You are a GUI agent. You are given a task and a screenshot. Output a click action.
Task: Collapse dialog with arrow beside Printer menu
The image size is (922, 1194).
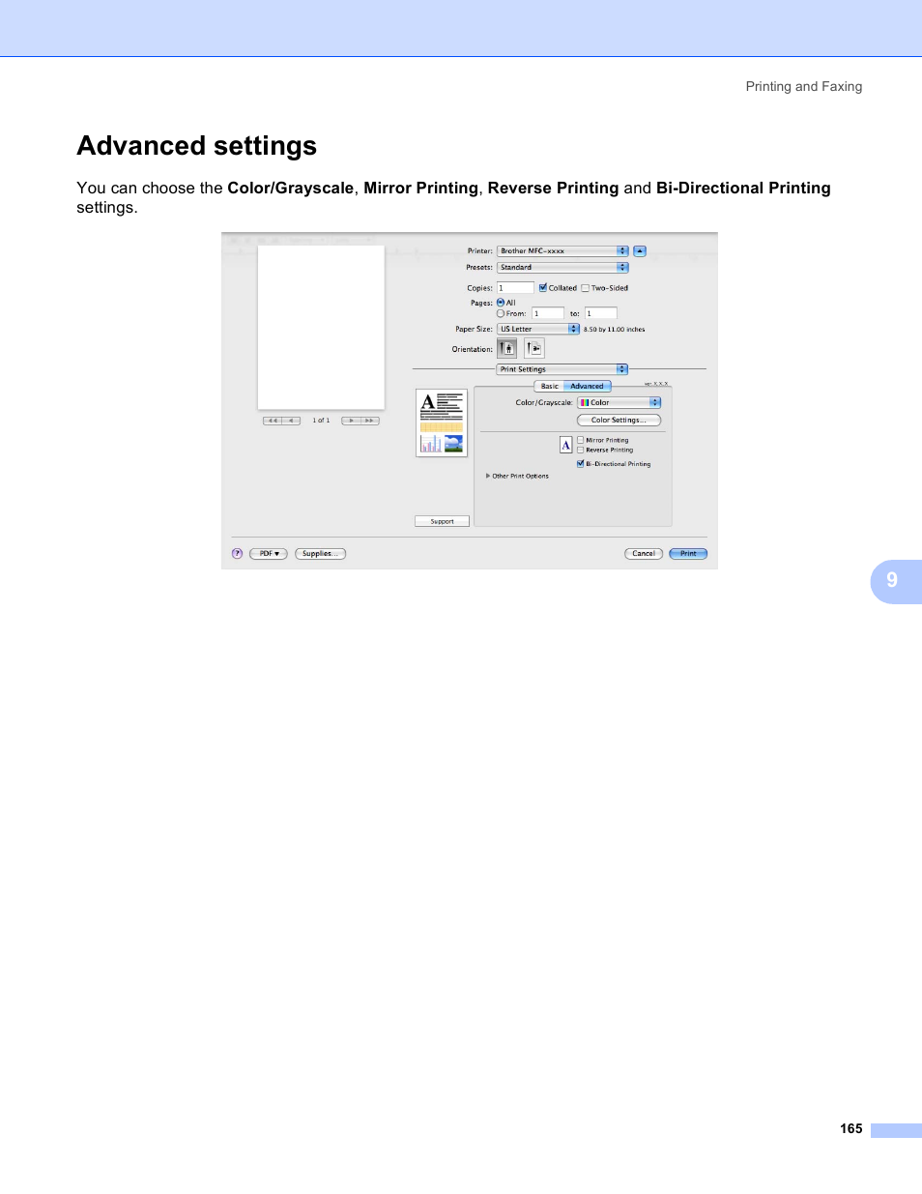640,251
